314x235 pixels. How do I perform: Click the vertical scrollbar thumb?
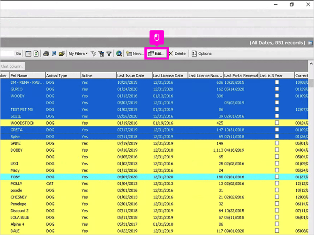pyautogui.click(x=311, y=83)
